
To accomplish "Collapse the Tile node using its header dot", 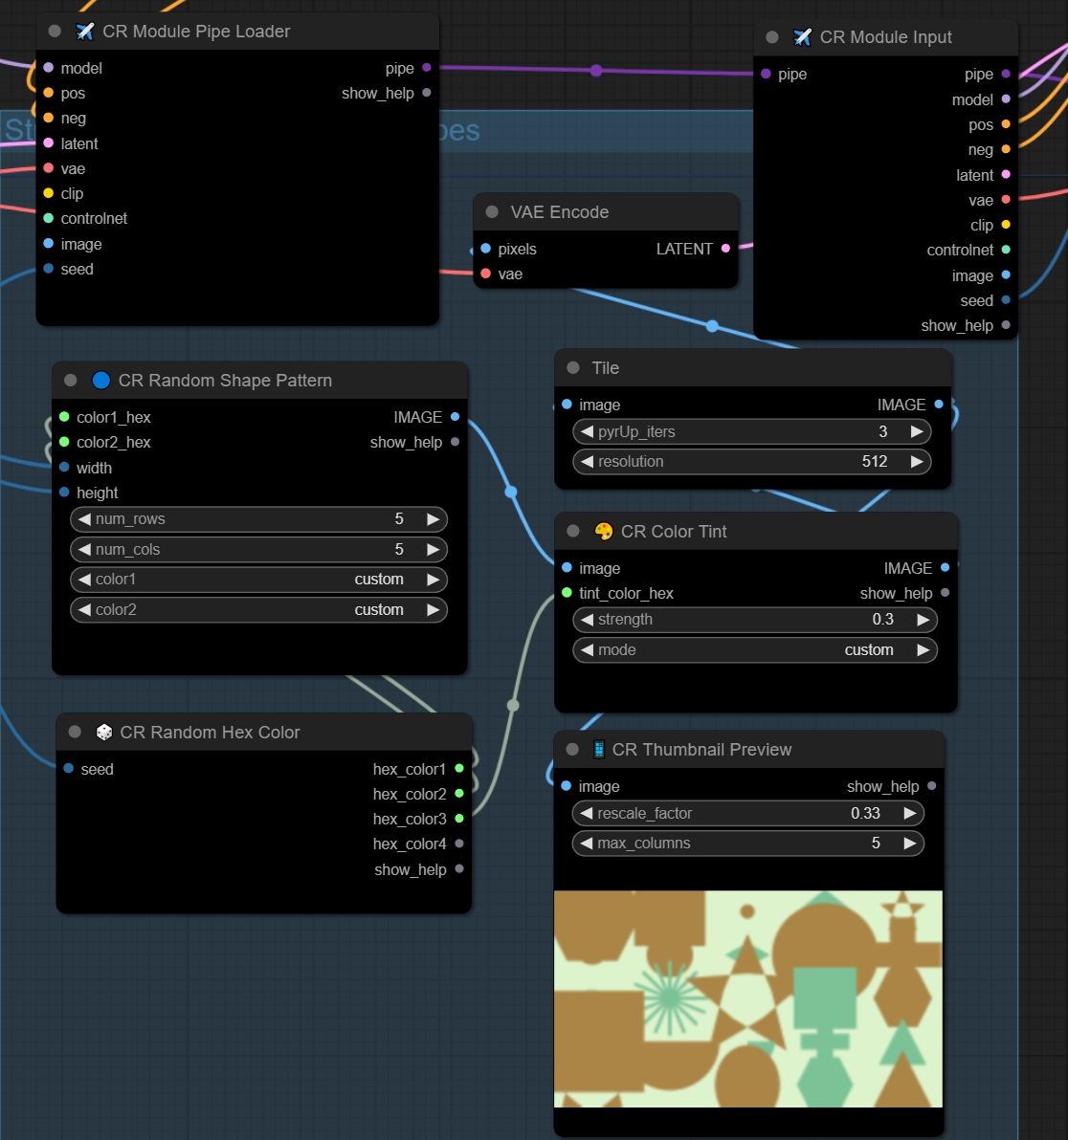I will click(x=573, y=368).
